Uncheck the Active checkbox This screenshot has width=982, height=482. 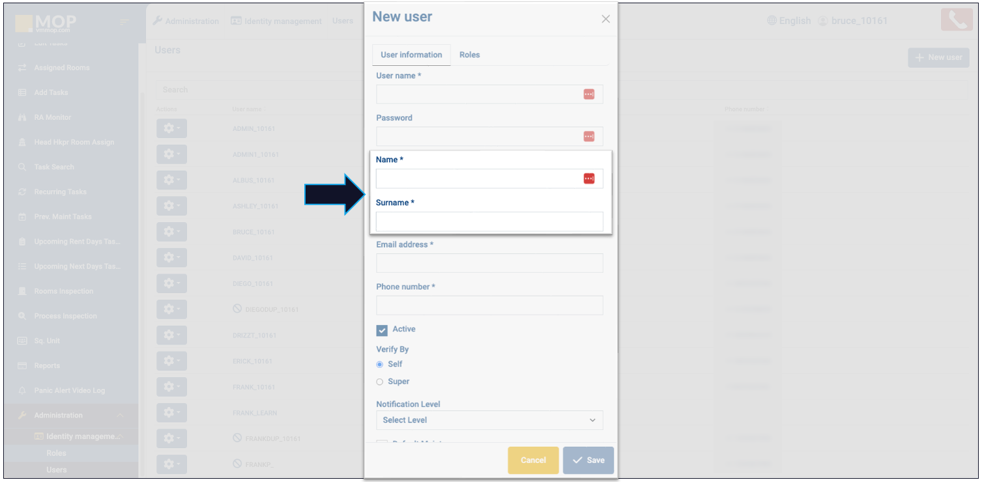point(382,330)
